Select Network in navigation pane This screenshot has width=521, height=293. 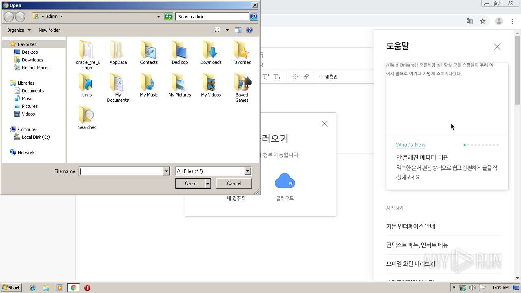pos(26,153)
